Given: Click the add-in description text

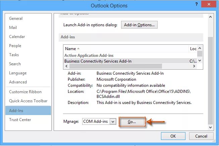Looking at the screenshot, I should [x=144, y=103].
